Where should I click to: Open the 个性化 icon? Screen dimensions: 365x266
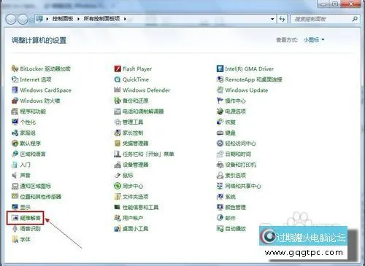(15, 122)
